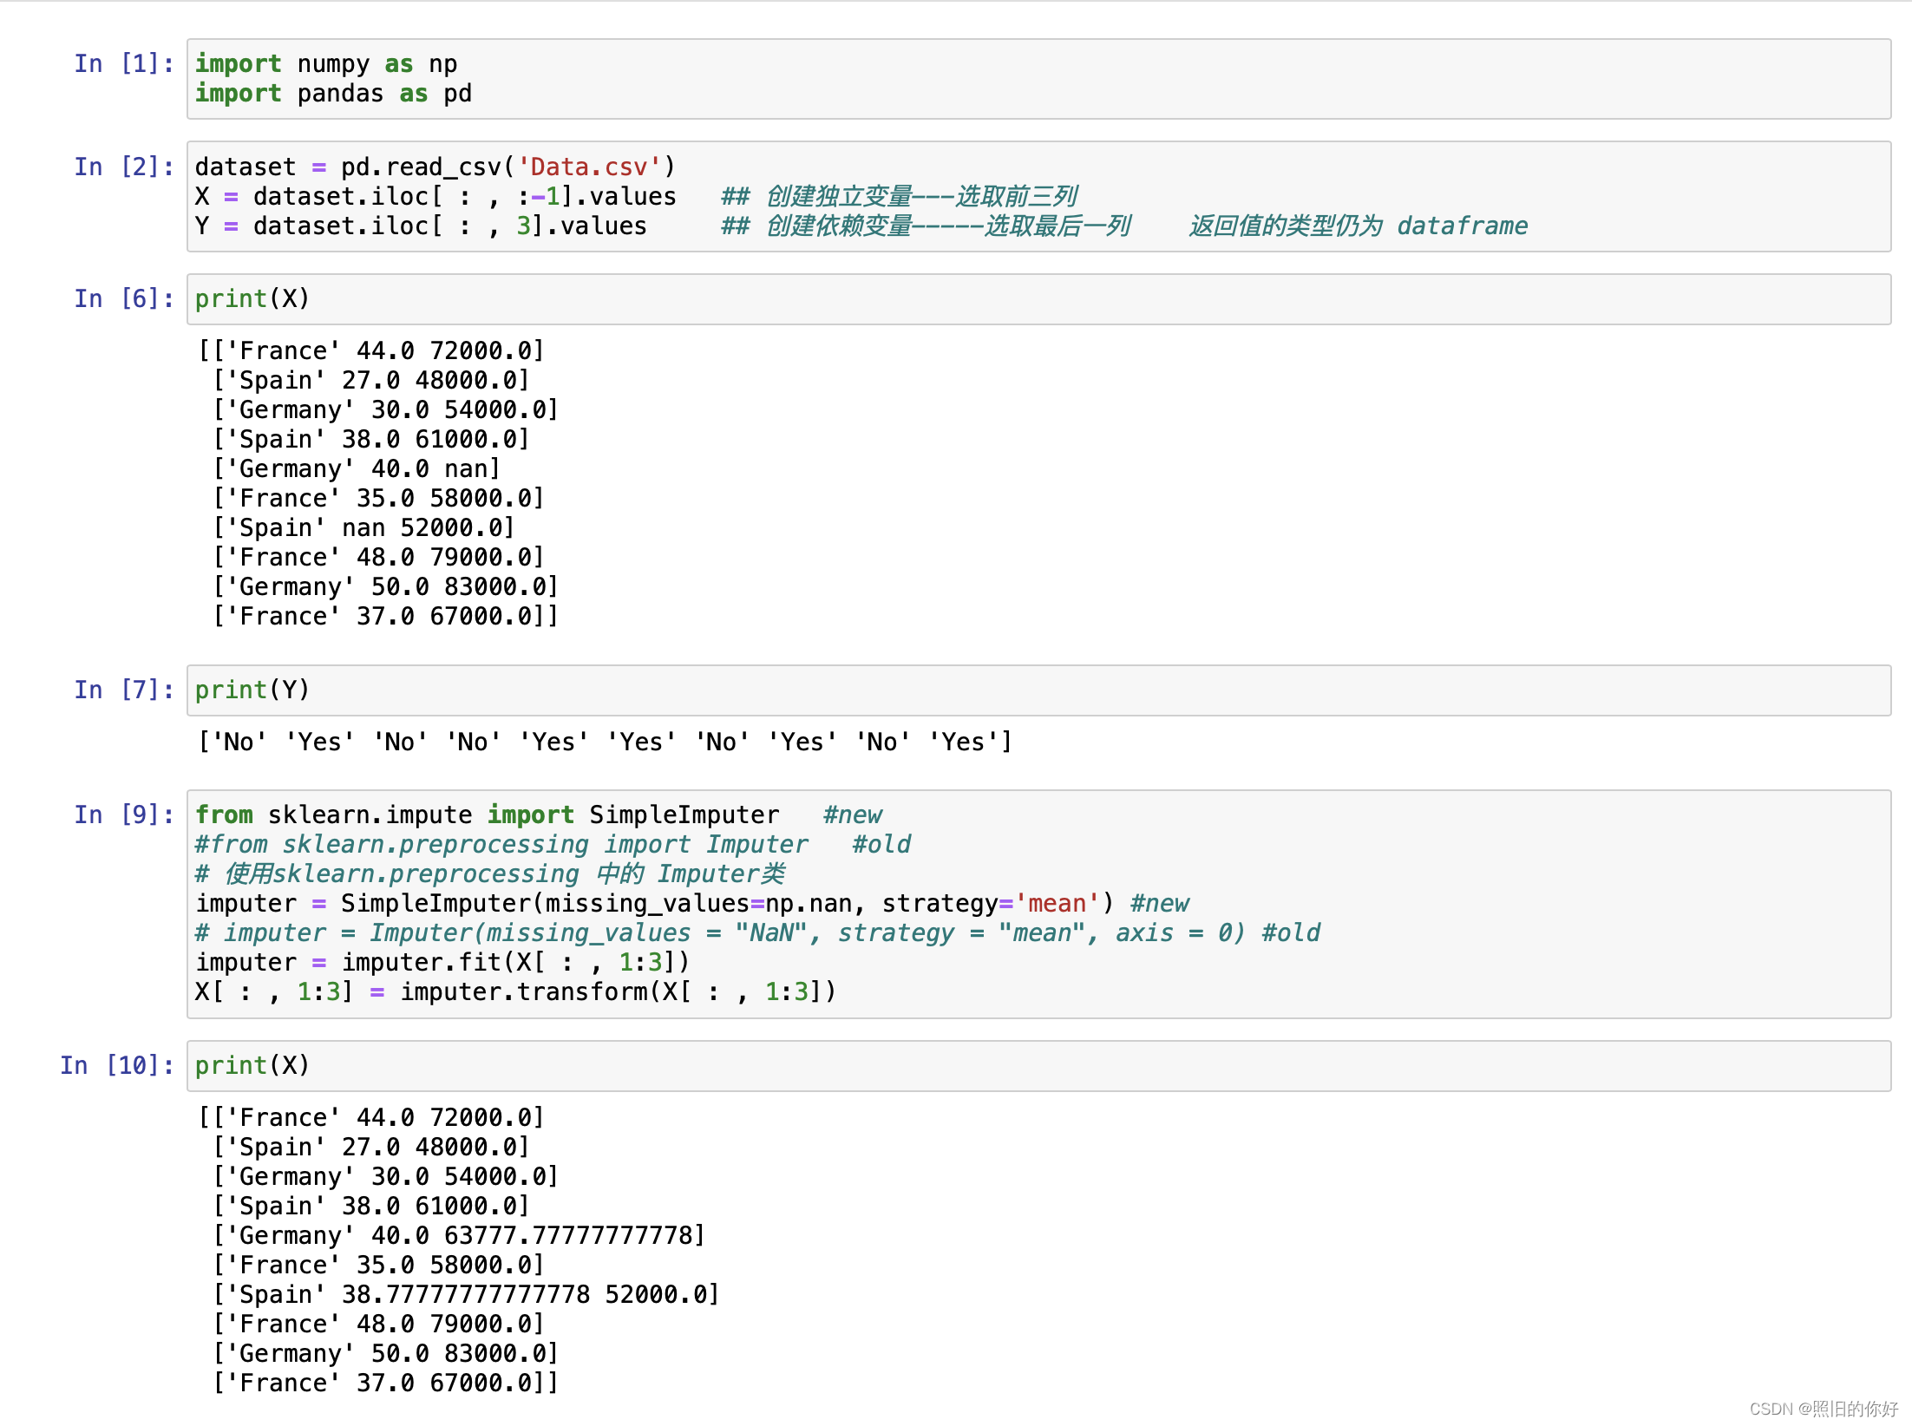Click first-output row ['Germany' 50.0 83000.0]
Screen dimensions: 1912x1426
click(386, 587)
